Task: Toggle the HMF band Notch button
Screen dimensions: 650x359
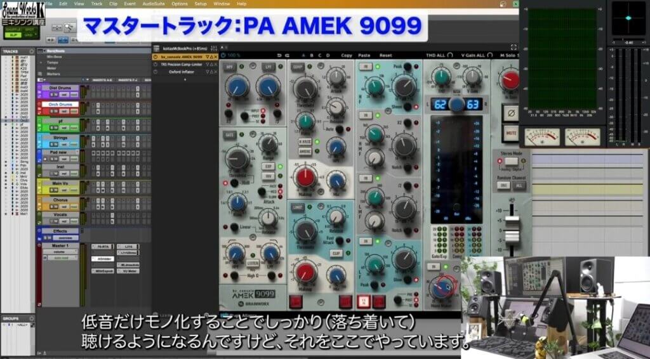Action: 408,167
